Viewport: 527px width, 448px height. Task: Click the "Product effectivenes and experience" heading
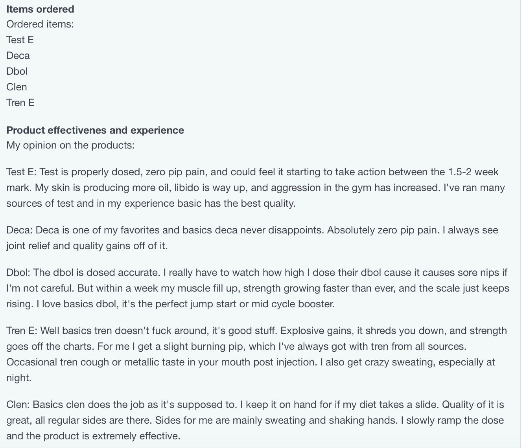tap(95, 130)
